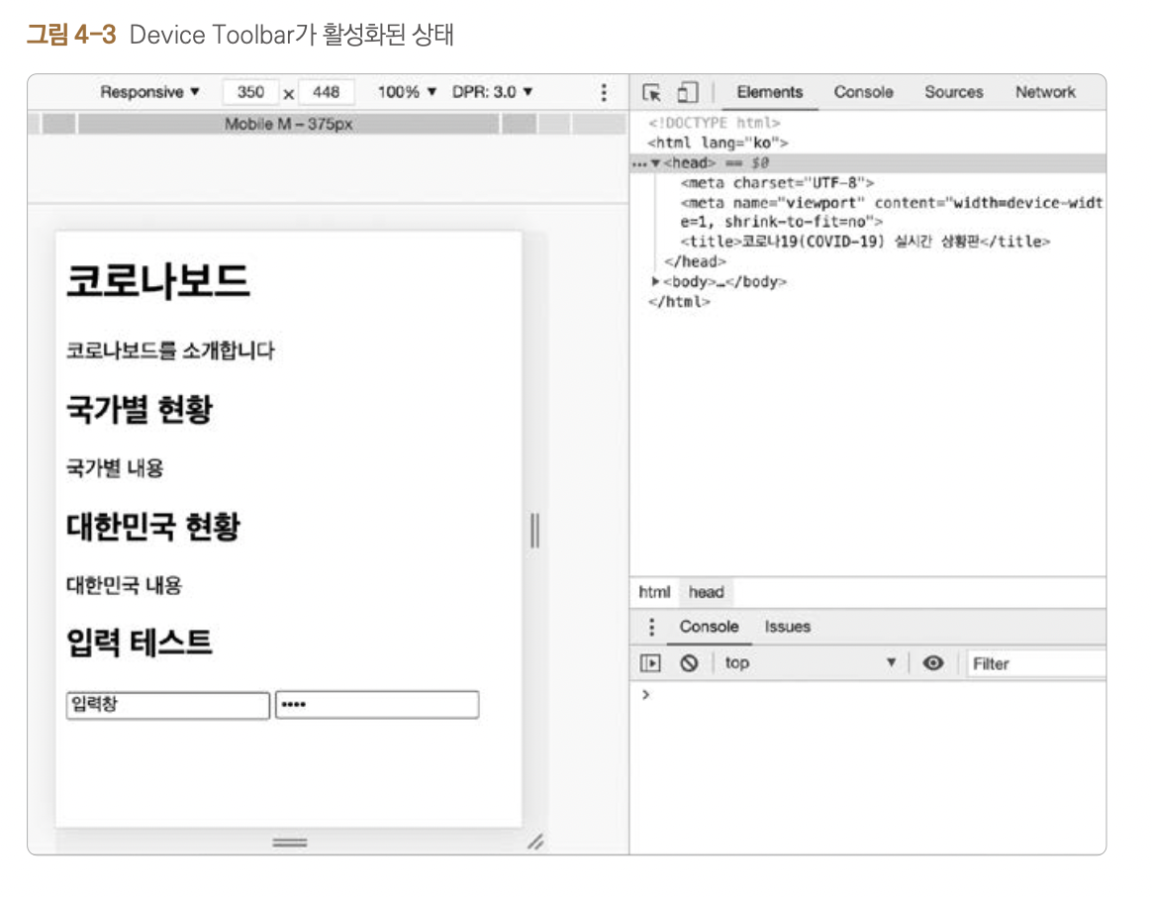Select the DOCTYPE html line
The image size is (1152, 897).
click(715, 124)
